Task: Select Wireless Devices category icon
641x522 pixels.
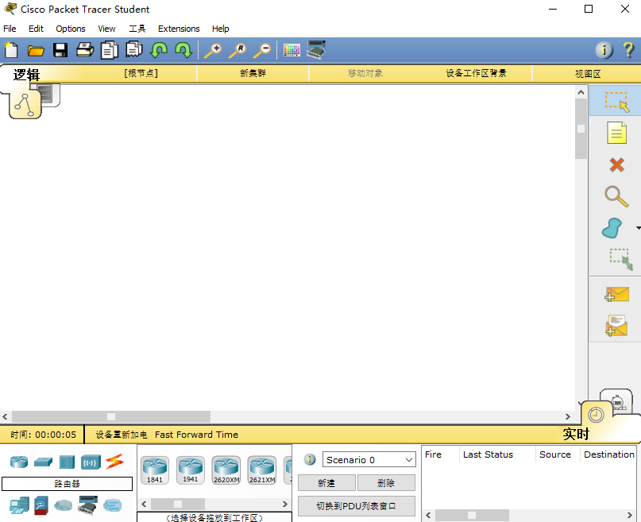Action: click(91, 462)
